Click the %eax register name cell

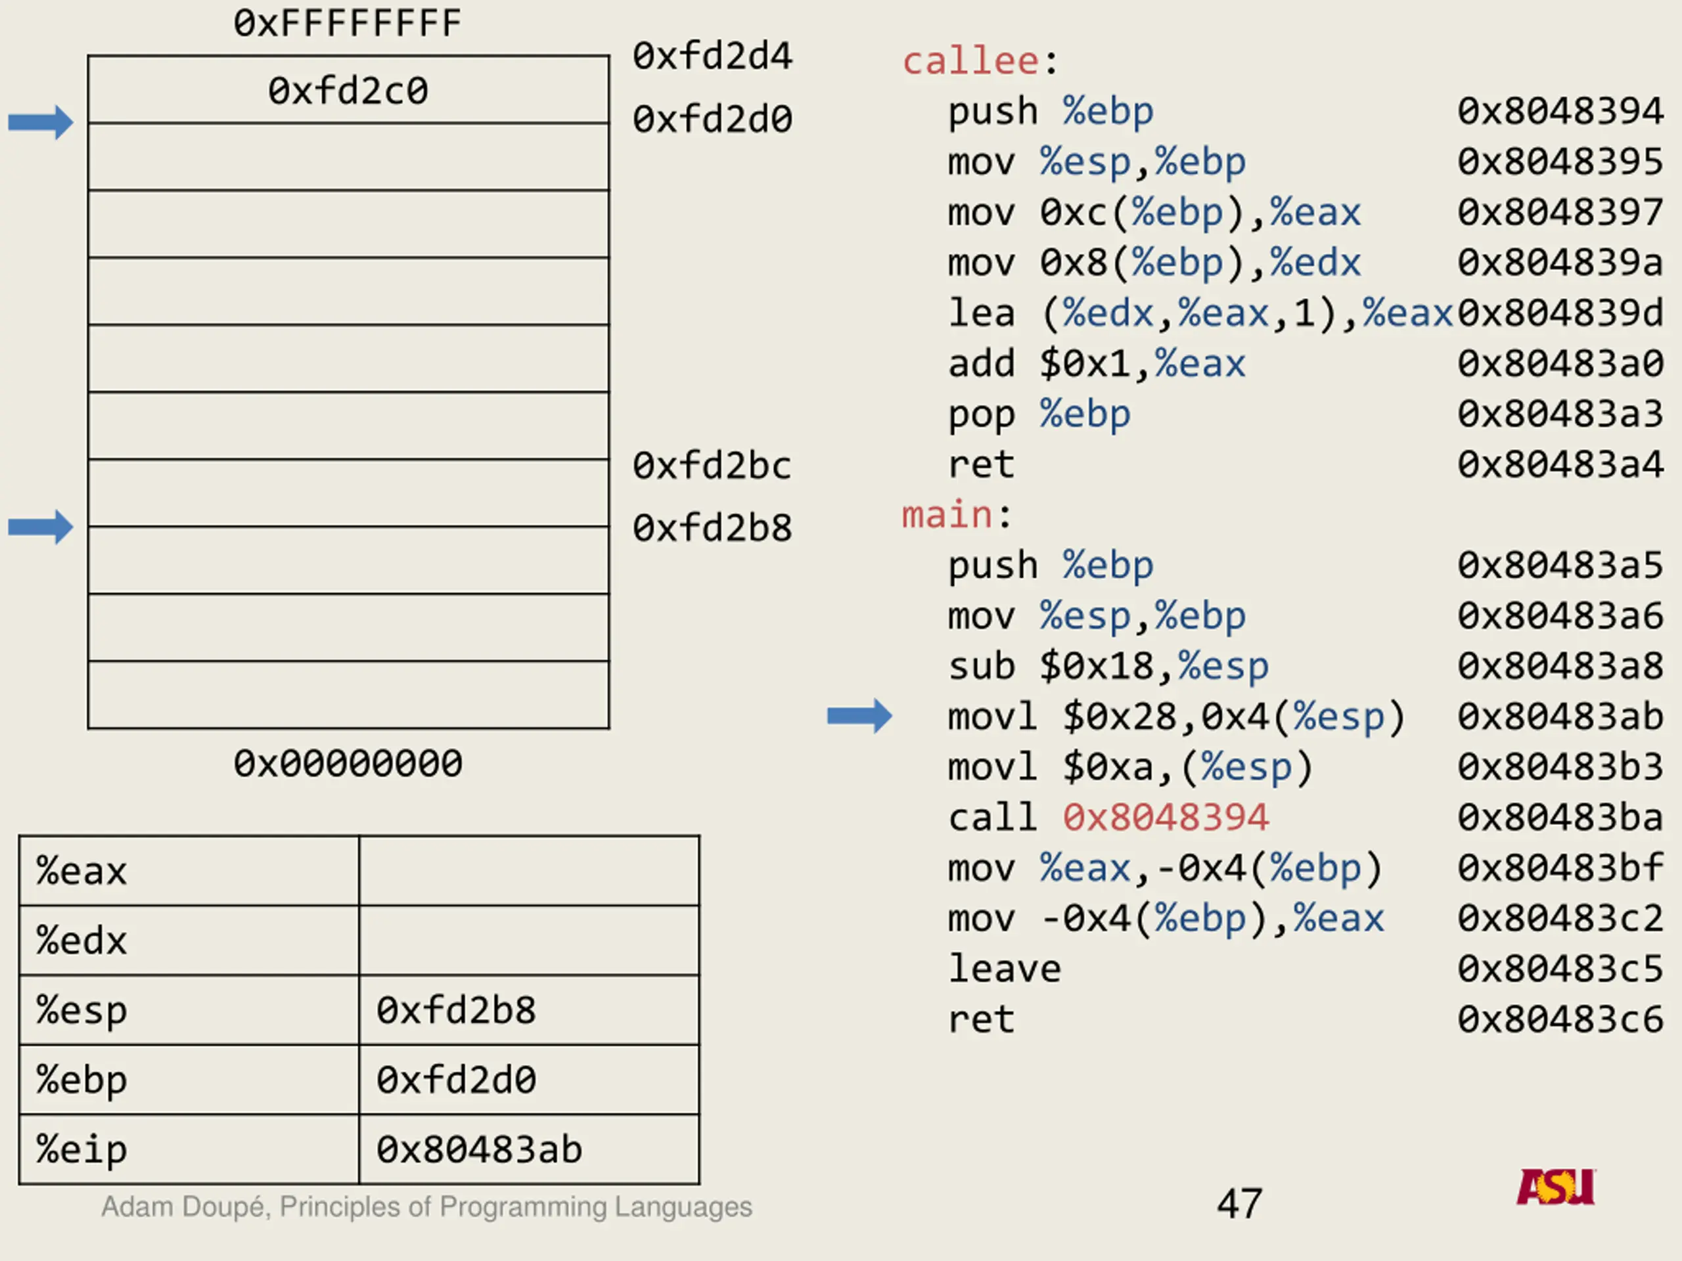(189, 871)
